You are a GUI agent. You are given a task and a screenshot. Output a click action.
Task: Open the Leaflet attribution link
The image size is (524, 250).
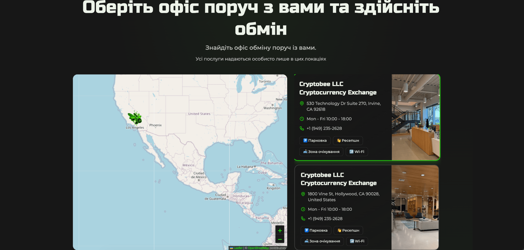pyautogui.click(x=238, y=248)
